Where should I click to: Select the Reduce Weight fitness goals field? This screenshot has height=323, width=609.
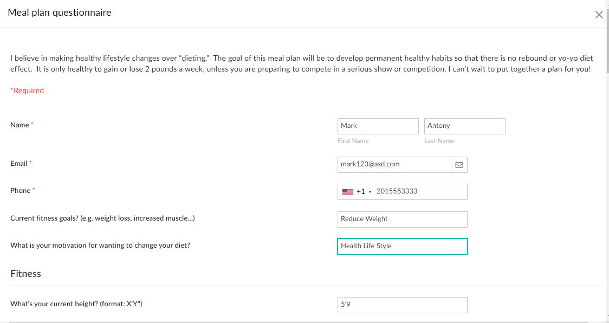pos(402,219)
